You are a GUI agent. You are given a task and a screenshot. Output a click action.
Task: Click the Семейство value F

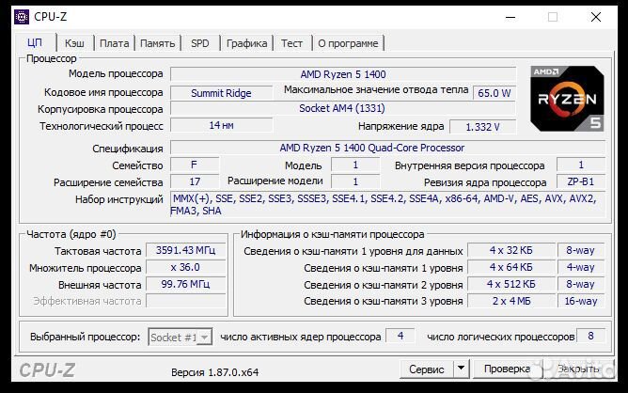tap(195, 165)
